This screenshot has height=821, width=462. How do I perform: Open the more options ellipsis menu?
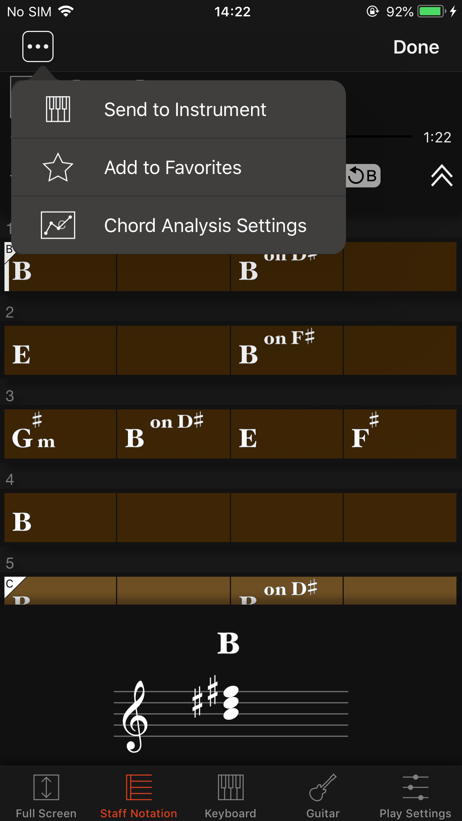pyautogui.click(x=38, y=46)
